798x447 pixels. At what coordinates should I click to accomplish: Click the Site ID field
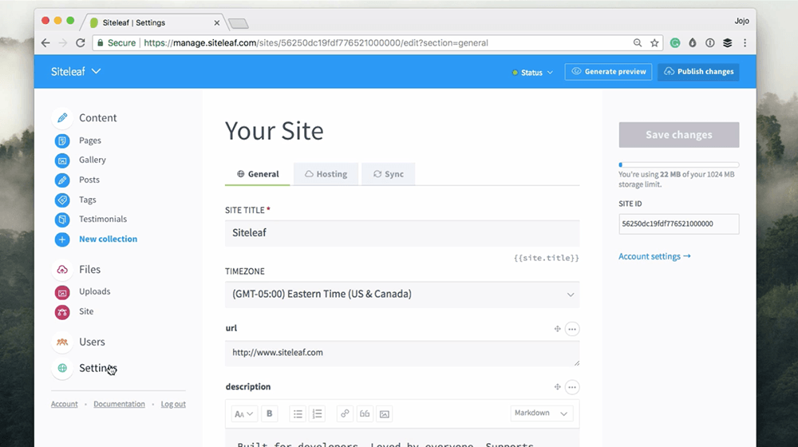(679, 224)
